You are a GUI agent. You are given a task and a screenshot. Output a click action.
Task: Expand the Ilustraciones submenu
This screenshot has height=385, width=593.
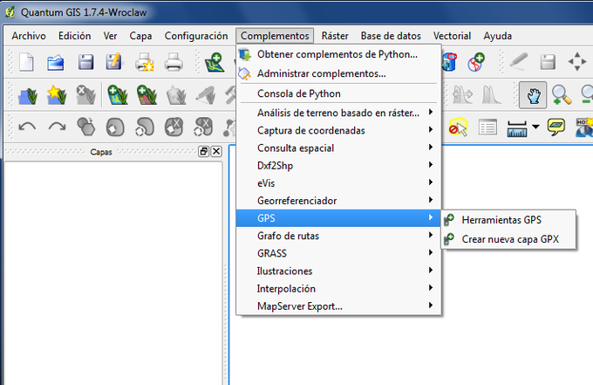(338, 271)
